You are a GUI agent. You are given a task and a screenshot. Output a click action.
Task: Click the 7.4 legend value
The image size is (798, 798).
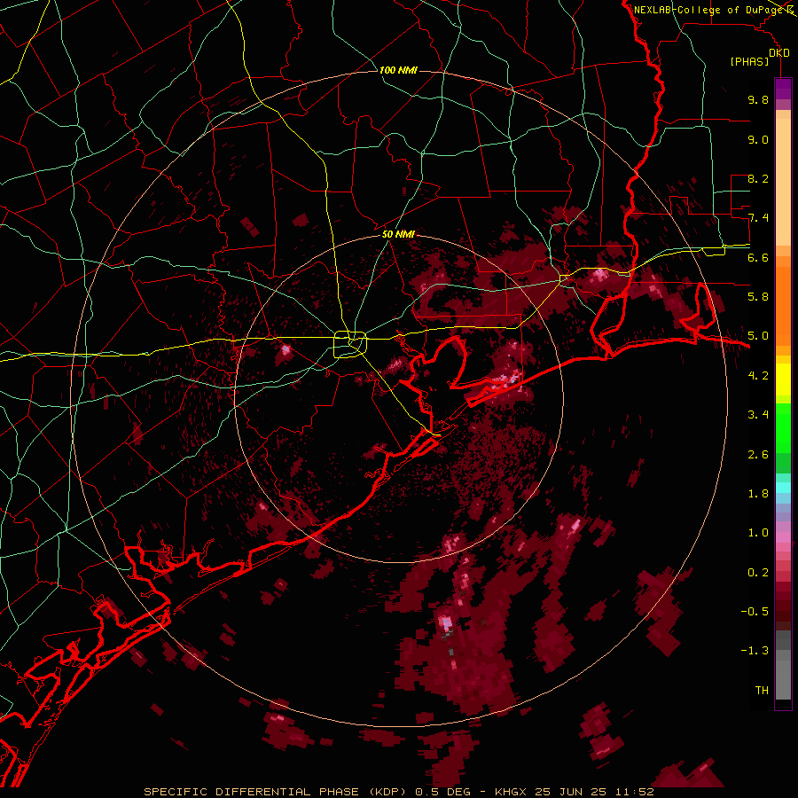click(x=758, y=218)
